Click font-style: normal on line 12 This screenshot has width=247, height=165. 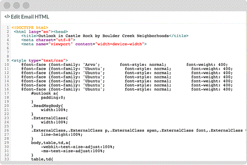click(x=148, y=73)
